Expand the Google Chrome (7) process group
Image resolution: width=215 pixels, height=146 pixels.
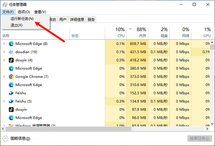click(x=4, y=76)
